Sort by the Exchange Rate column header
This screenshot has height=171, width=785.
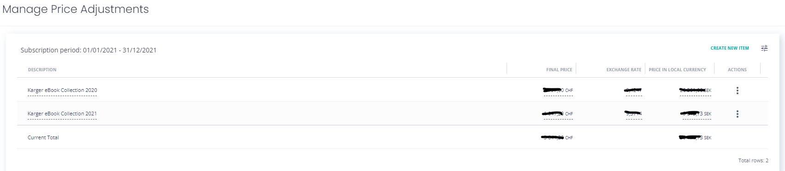pyautogui.click(x=624, y=70)
